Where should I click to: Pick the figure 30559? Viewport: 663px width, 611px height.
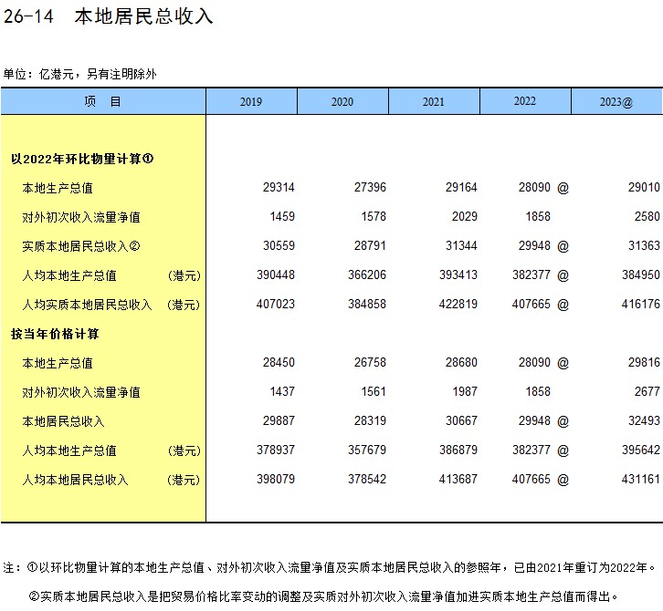[279, 245]
